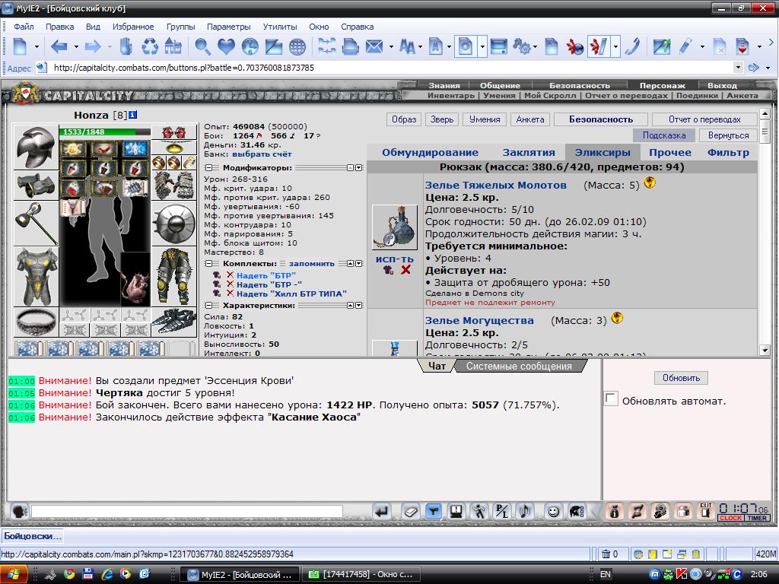This screenshot has width=779, height=584.
Task: Click the character info icon next to Honza
Action: [x=132, y=115]
